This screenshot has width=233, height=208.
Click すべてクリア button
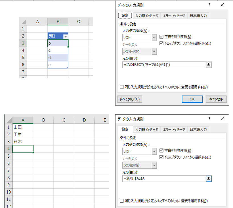[130, 99]
